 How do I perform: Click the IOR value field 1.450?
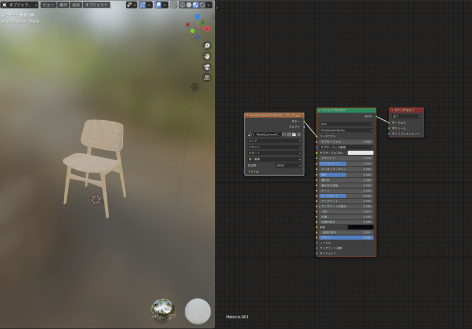tap(346, 212)
